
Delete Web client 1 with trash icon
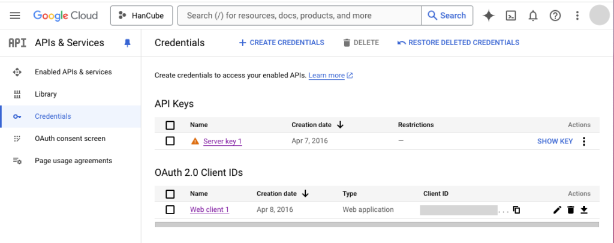(x=571, y=209)
